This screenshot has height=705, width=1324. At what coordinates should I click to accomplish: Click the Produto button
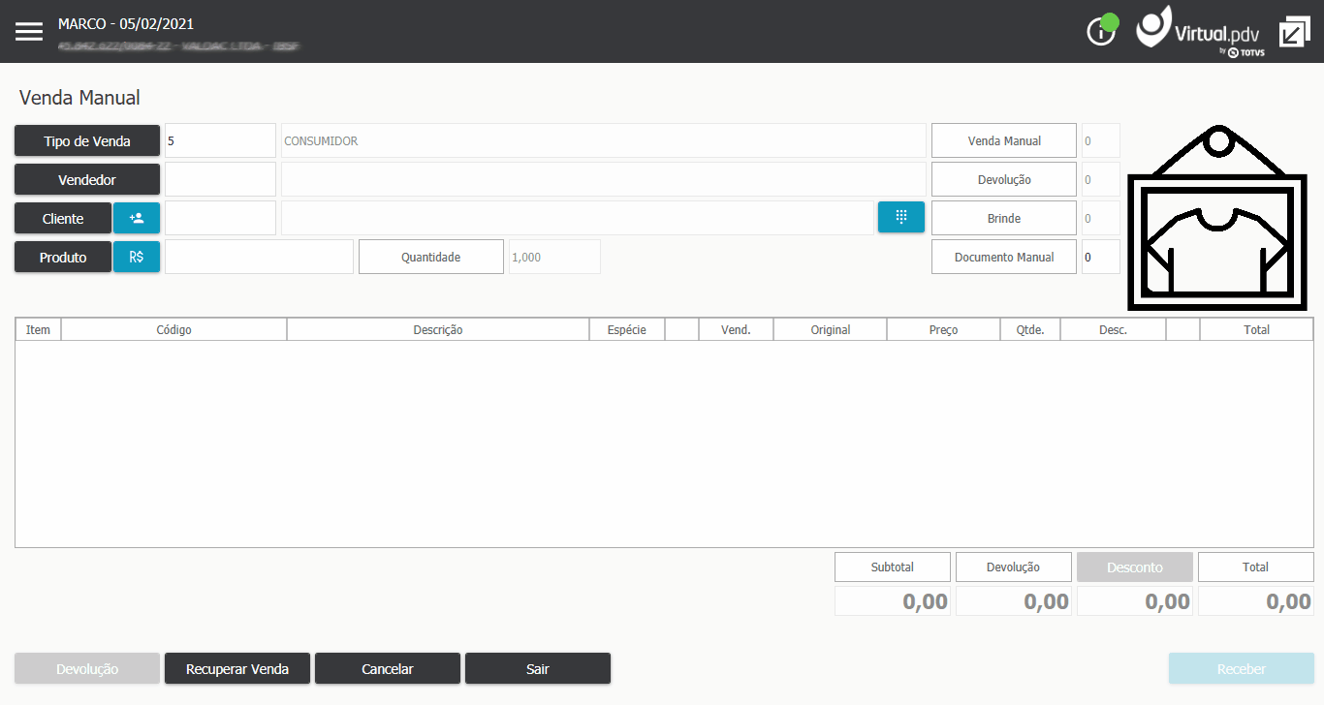63,257
